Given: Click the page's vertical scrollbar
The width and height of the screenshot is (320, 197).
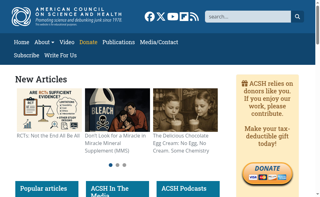Looking at the screenshot, I should click(317, 110).
